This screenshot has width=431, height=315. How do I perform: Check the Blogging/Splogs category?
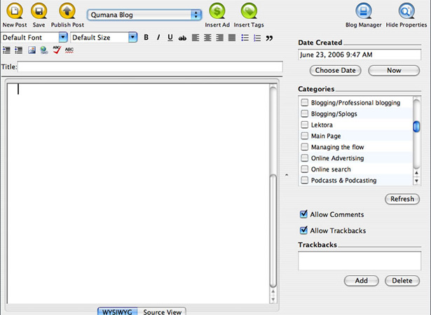point(305,113)
